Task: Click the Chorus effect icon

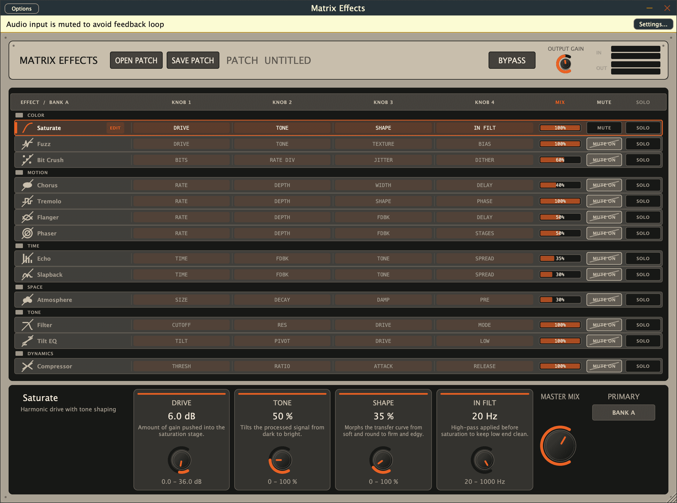Action: point(27,185)
